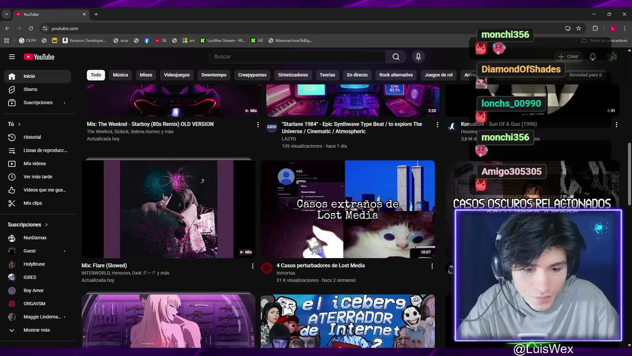Open the Mix: Flare (Slowed) thumbnail
The image size is (632, 356).
168,208
